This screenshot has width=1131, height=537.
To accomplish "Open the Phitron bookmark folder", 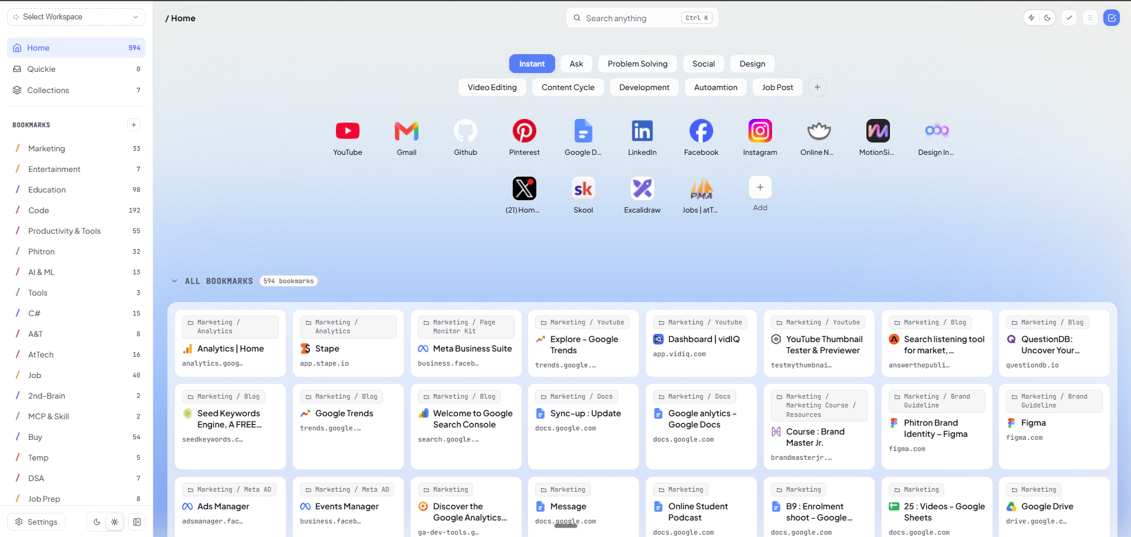I will [x=76, y=251].
